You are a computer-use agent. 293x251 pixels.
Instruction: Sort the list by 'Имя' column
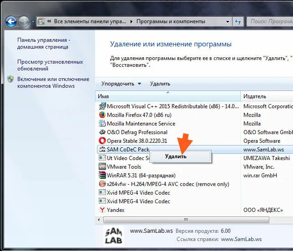(168, 96)
